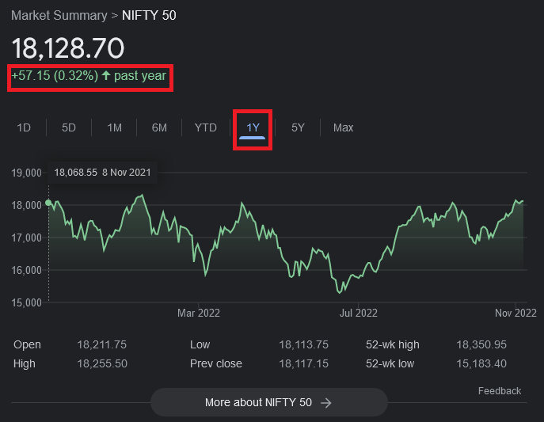544x422 pixels.
Task: Show the Max range chart
Action: pyautogui.click(x=343, y=127)
